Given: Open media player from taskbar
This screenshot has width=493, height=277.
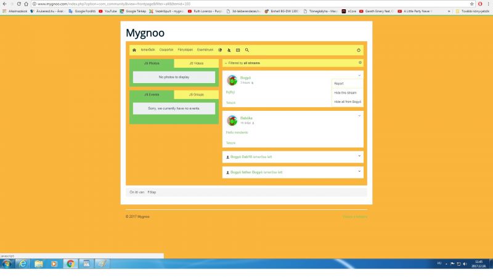Looking at the screenshot, I should point(54,264).
